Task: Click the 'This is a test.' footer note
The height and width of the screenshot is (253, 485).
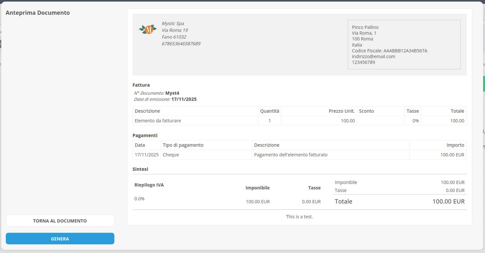Action: (x=299, y=217)
